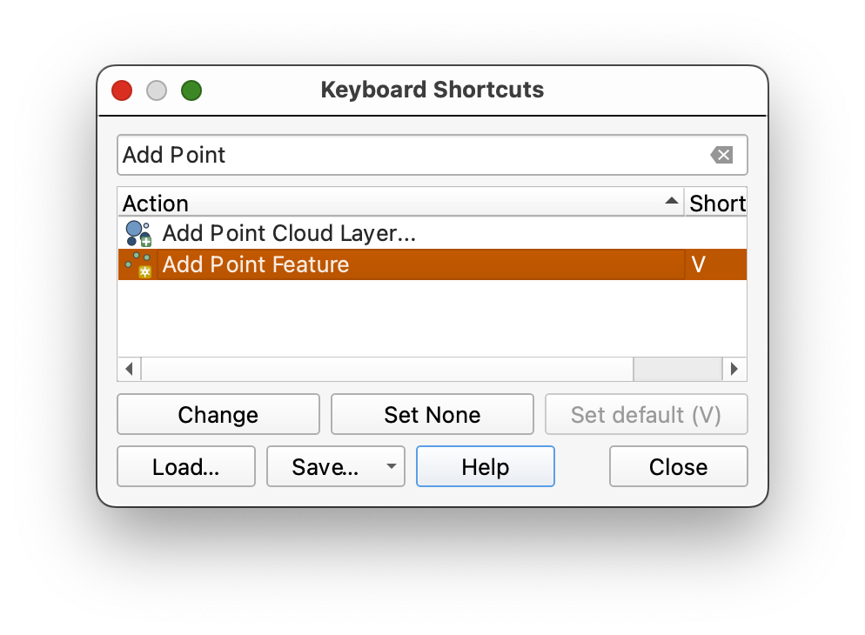Open the Save dropdown arrow

point(391,467)
